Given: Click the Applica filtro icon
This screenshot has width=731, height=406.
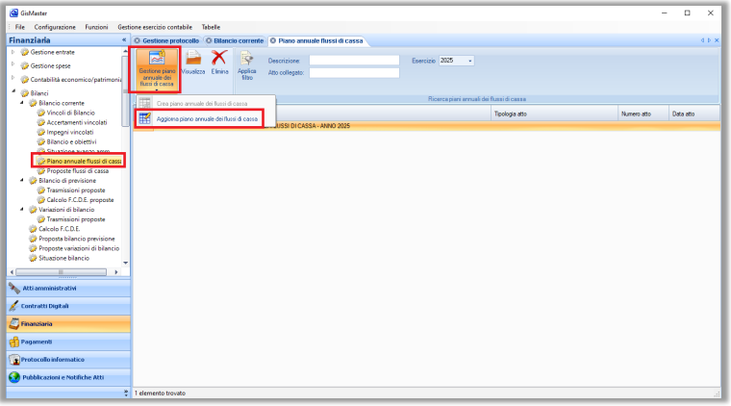Looking at the screenshot, I should (x=246, y=61).
